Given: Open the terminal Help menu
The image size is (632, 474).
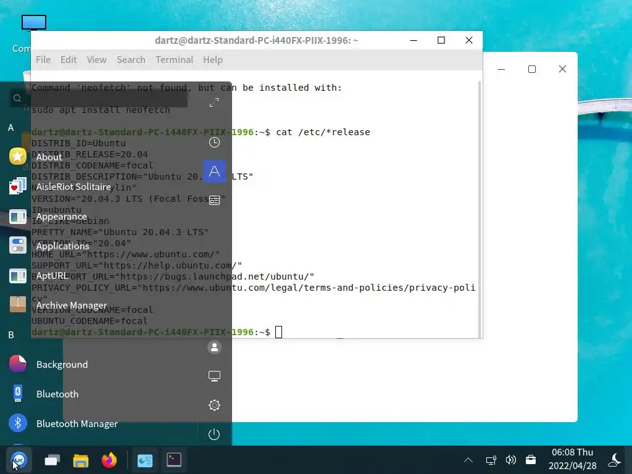Looking at the screenshot, I should (x=213, y=60).
